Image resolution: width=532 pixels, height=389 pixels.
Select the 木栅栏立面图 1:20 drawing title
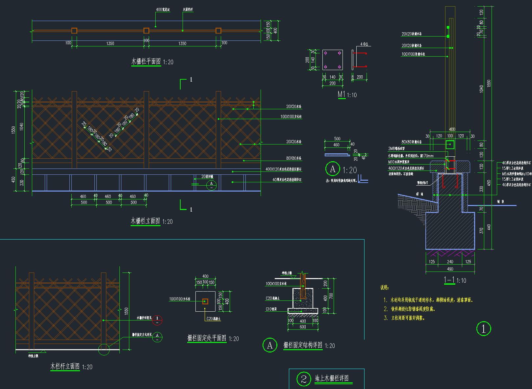coord(152,221)
